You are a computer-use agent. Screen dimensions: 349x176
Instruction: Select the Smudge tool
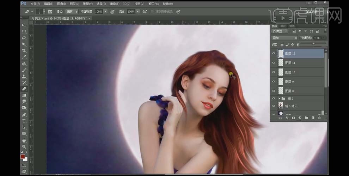coord(24,101)
